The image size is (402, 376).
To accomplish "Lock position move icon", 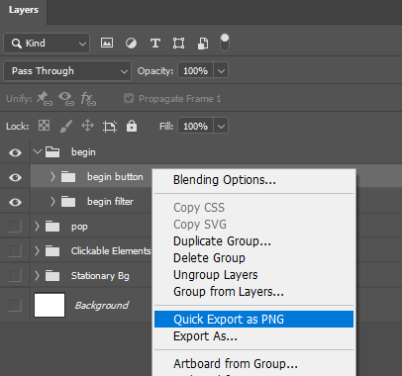I will 87,126.
